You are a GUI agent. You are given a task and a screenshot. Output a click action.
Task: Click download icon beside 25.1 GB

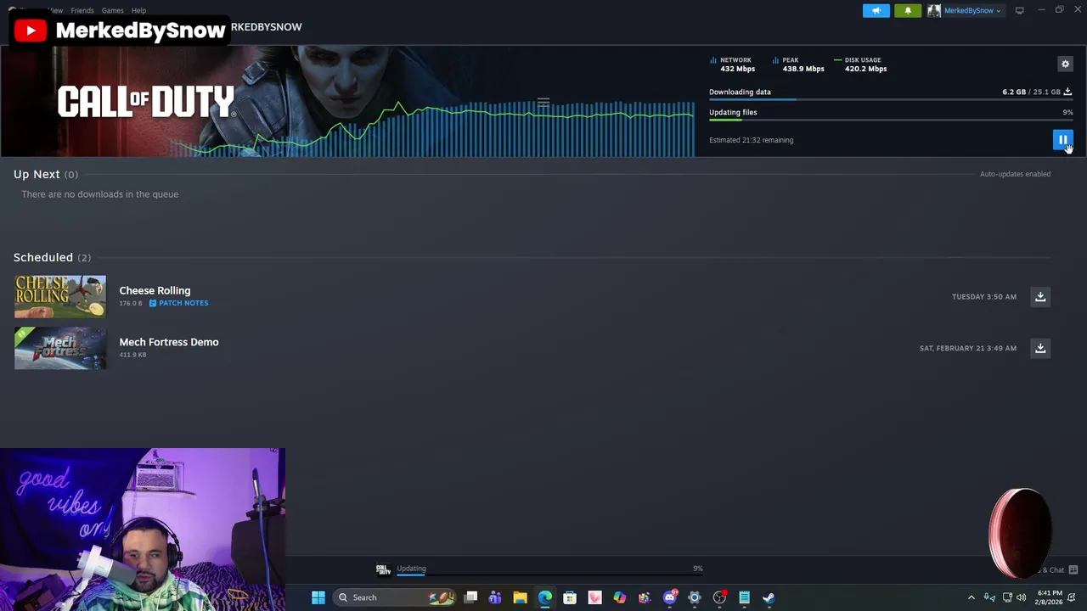coord(1067,92)
